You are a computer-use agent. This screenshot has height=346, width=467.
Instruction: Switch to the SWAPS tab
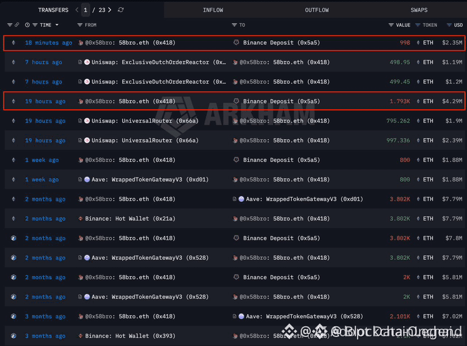[419, 10]
